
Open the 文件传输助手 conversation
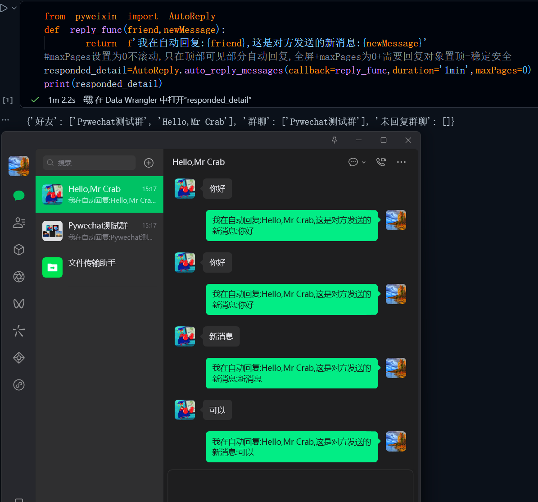[x=99, y=267]
